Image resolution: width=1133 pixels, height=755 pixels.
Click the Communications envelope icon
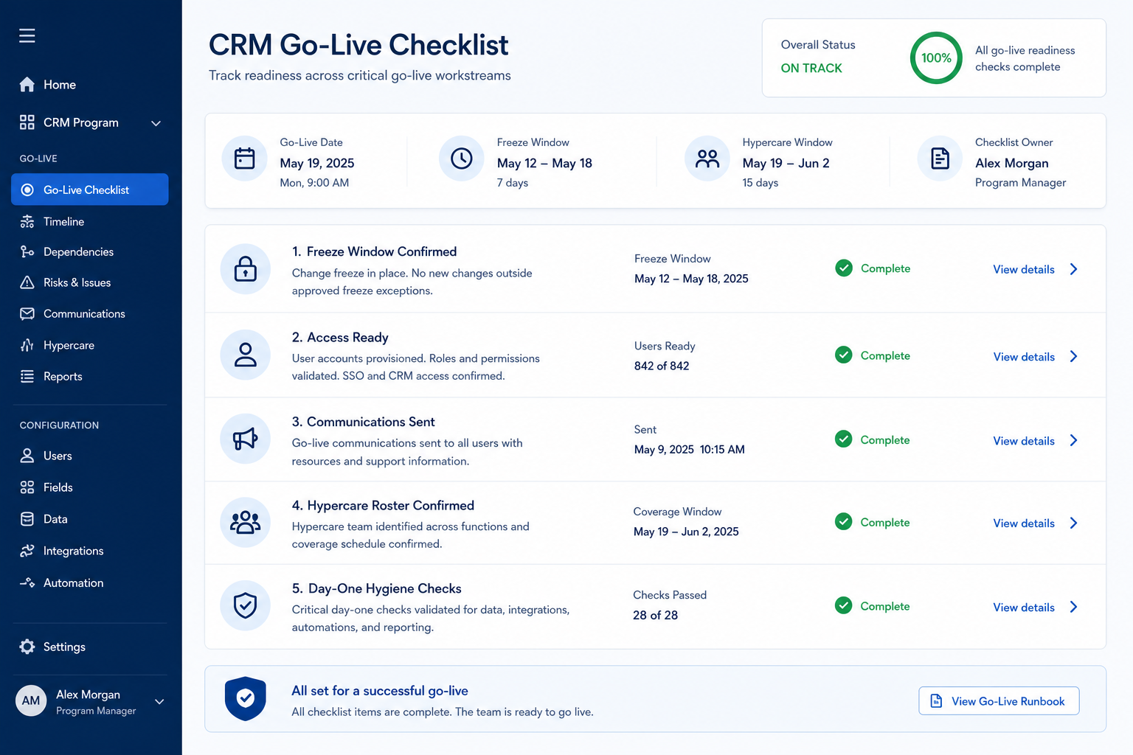point(27,314)
